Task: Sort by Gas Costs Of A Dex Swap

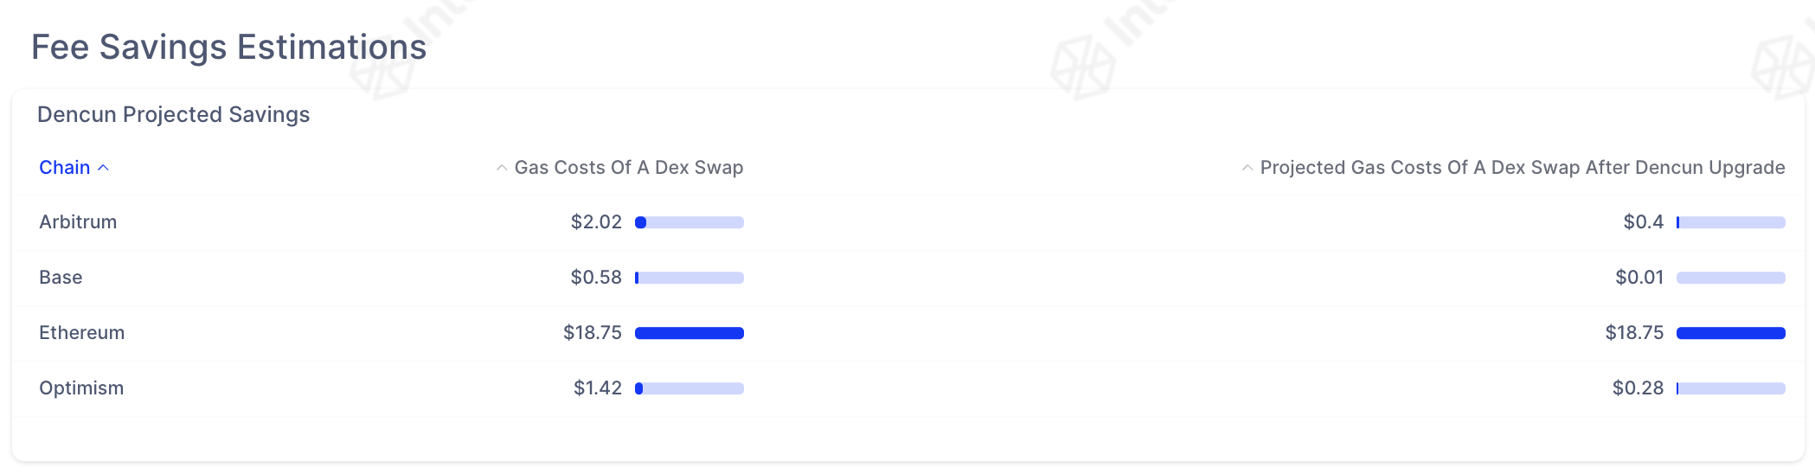Action: pyautogui.click(x=629, y=168)
